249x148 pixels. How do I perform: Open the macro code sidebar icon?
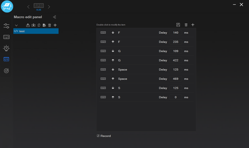pos(6,59)
